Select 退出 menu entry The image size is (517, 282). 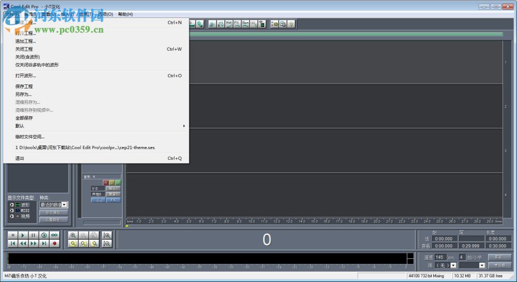coord(97,158)
